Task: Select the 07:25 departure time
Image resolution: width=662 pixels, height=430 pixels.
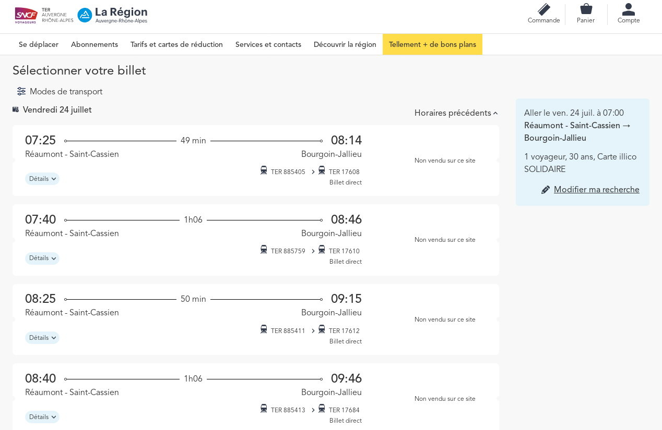Action: point(40,141)
